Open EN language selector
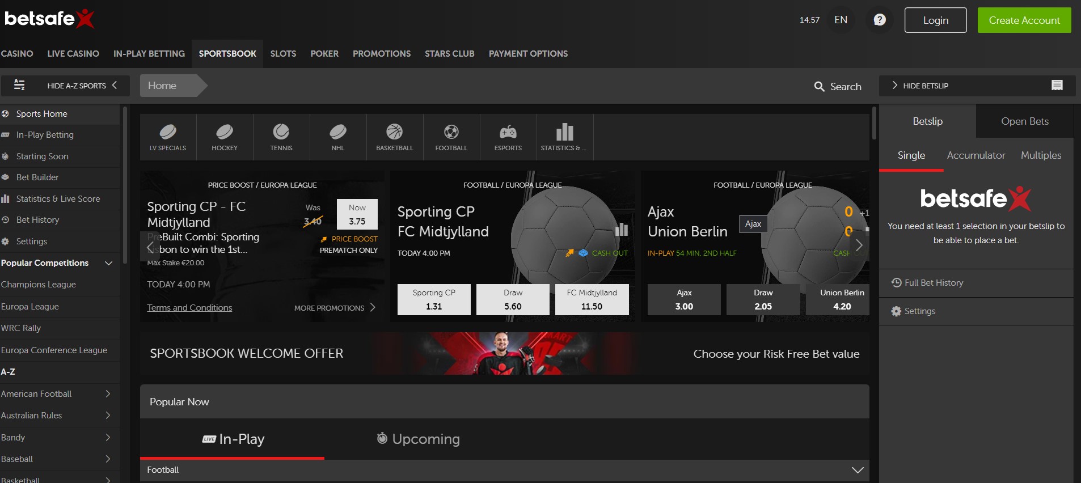The image size is (1081, 483). point(841,20)
